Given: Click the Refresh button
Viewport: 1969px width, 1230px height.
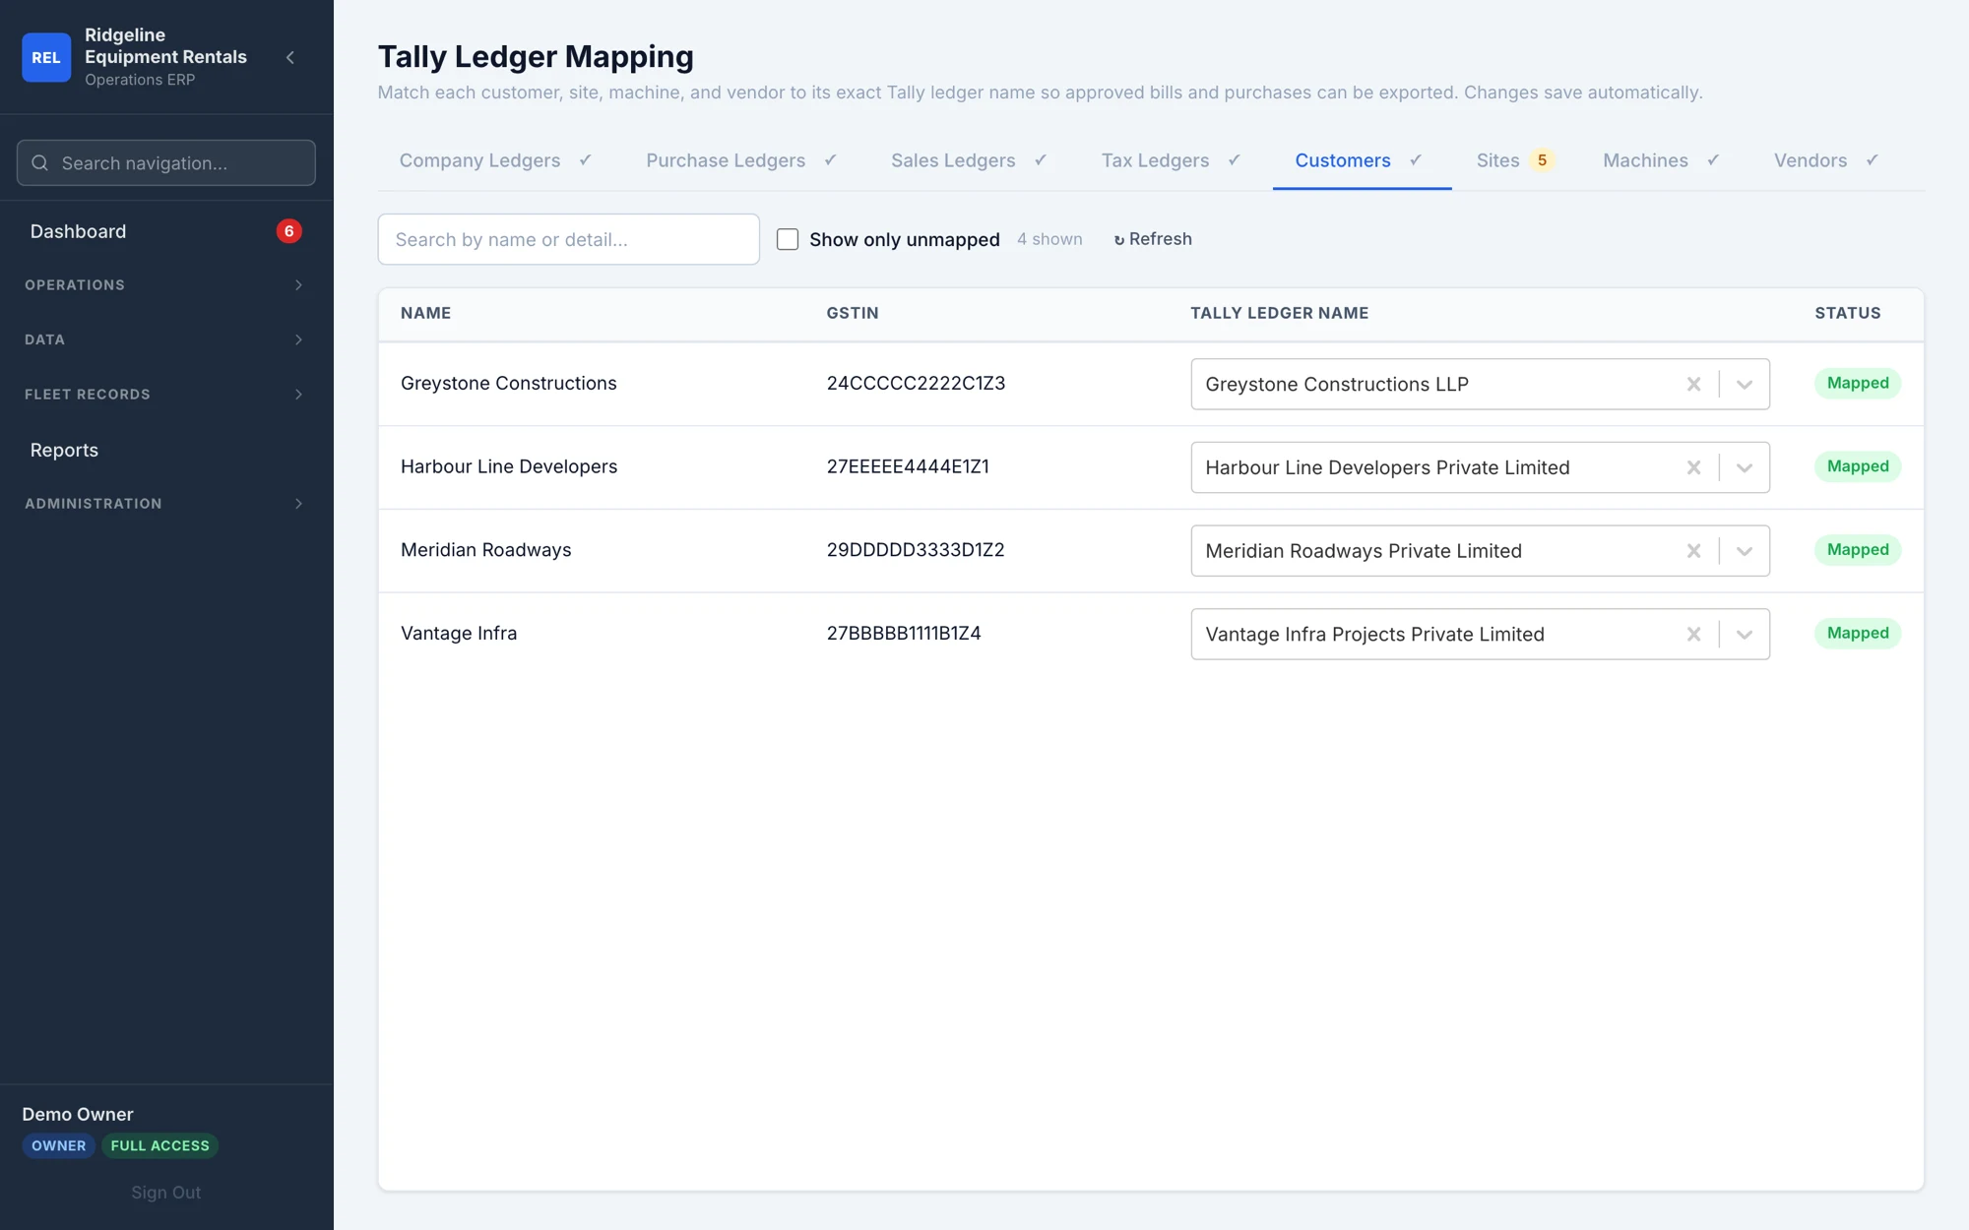Looking at the screenshot, I should [x=1152, y=239].
